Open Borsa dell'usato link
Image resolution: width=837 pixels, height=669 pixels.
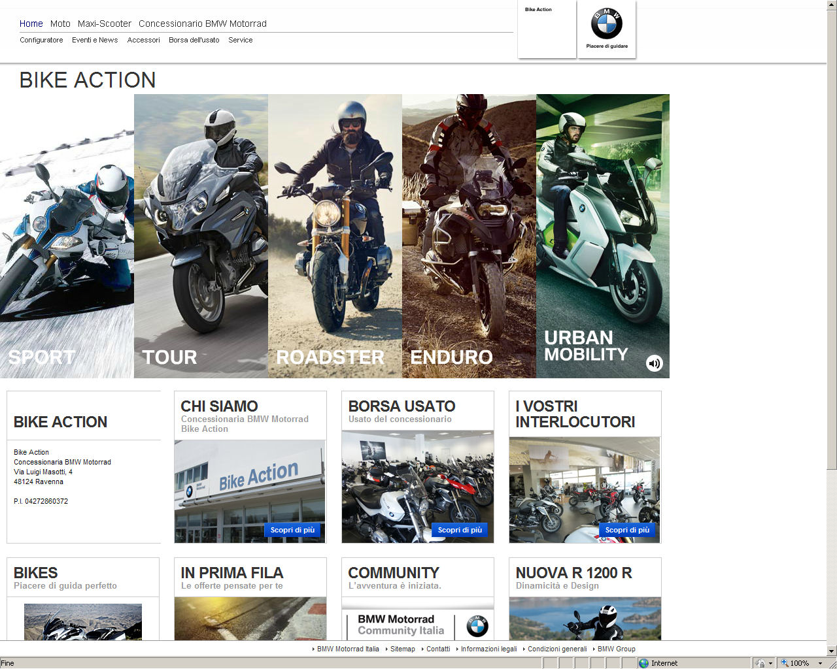pyautogui.click(x=194, y=40)
